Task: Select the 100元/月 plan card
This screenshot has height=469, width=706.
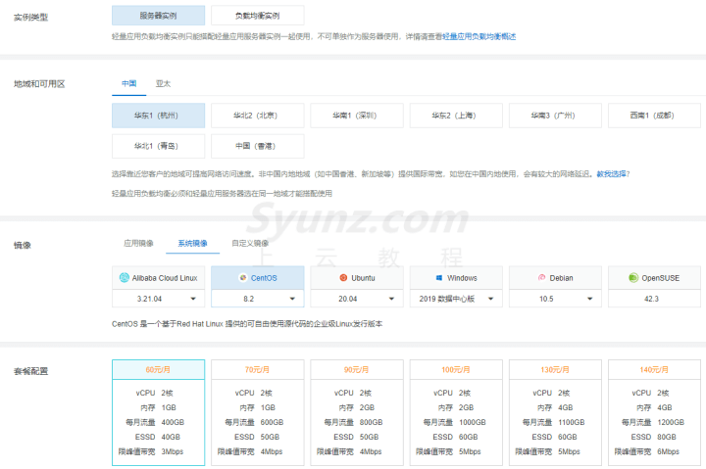Action: [456, 412]
